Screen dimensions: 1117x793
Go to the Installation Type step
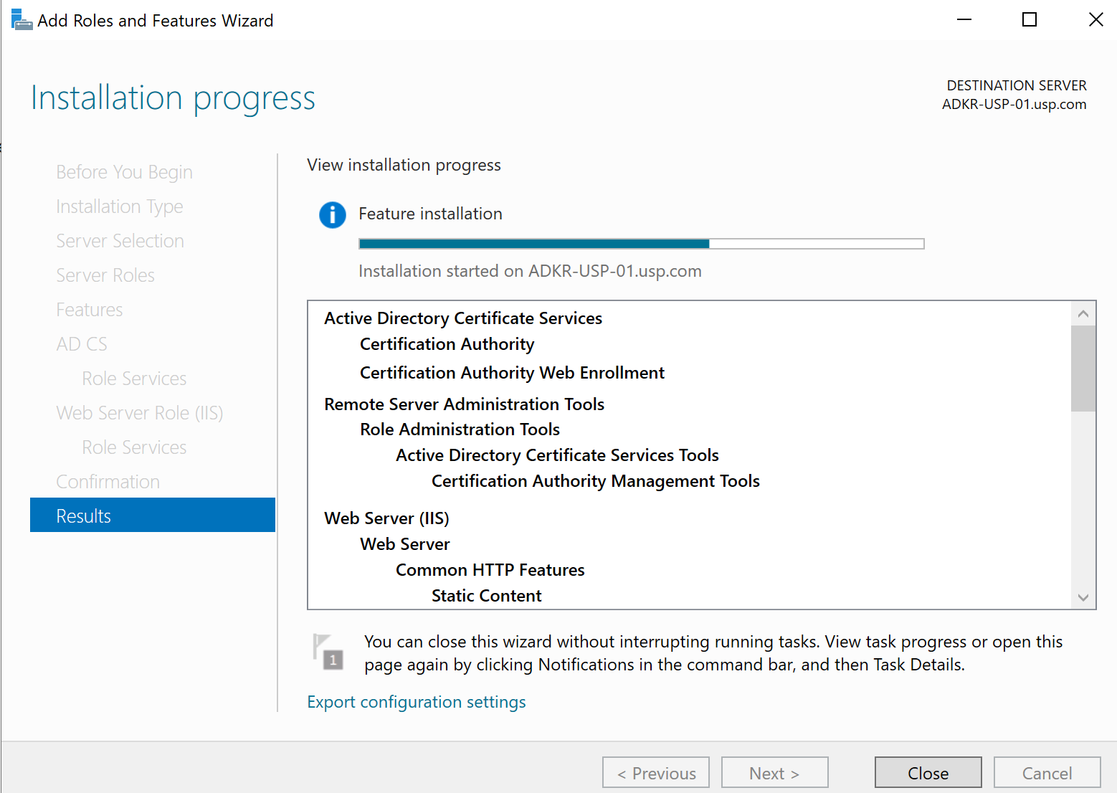click(x=120, y=206)
